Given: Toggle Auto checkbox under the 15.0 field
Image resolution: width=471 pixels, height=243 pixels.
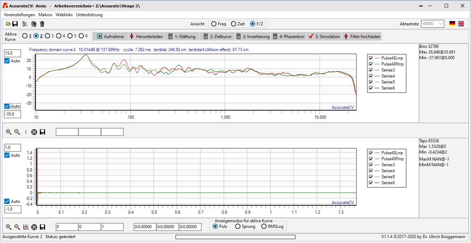Looking at the screenshot, I should pyautogui.click(x=7, y=61).
